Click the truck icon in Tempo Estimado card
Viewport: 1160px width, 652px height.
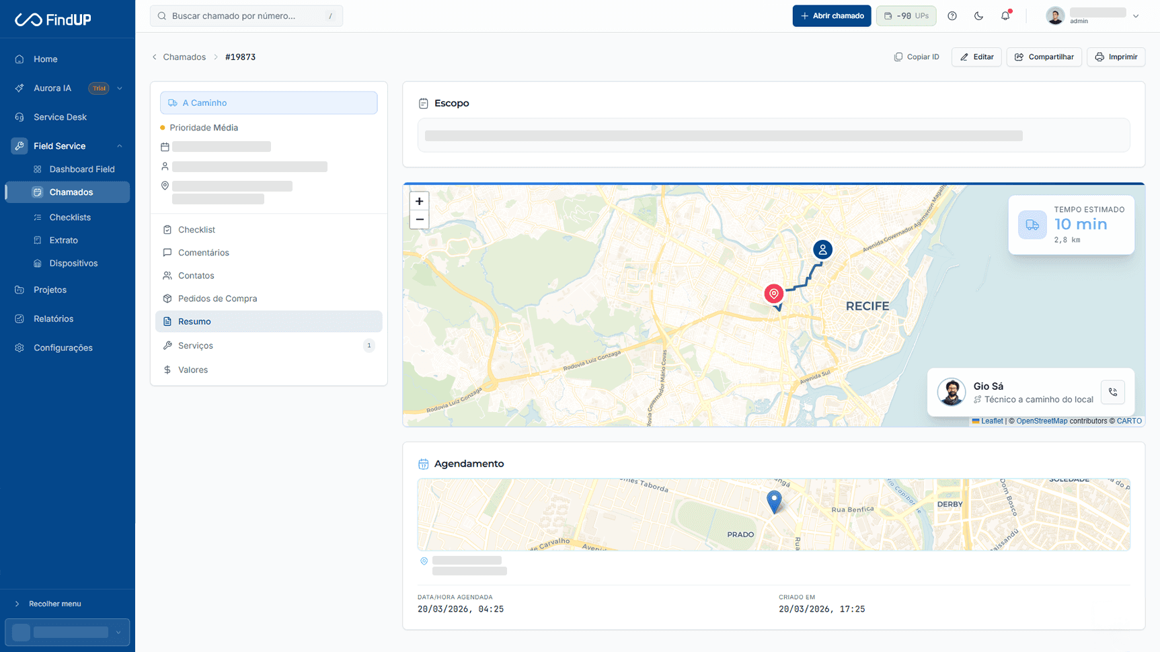(x=1032, y=225)
